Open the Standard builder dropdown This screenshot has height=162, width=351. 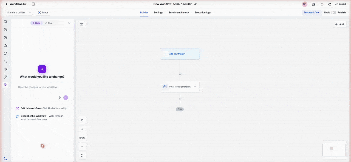click(x=19, y=13)
